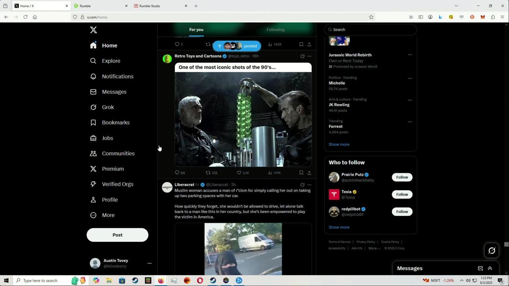Open more menu on Liberacrat post
The height and width of the screenshot is (286, 509).
(x=309, y=185)
